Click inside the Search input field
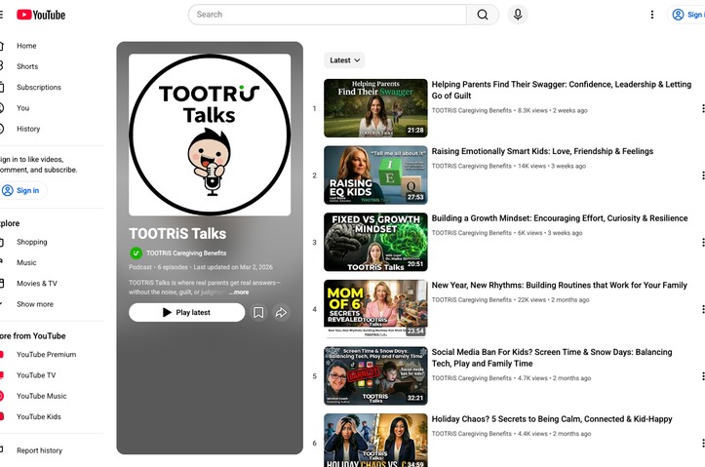The width and height of the screenshot is (705, 467). [x=328, y=15]
